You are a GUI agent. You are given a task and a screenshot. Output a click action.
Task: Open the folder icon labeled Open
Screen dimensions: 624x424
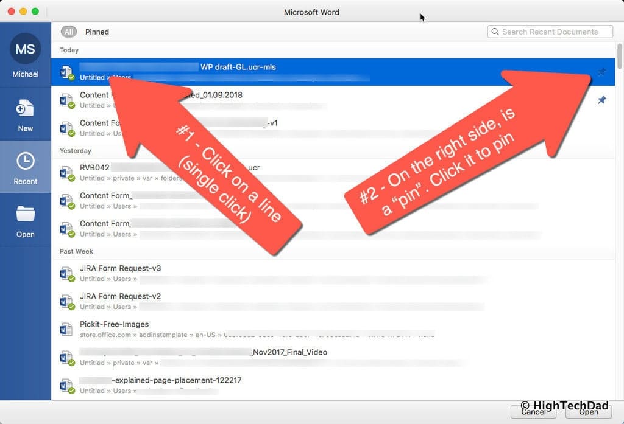(x=26, y=214)
